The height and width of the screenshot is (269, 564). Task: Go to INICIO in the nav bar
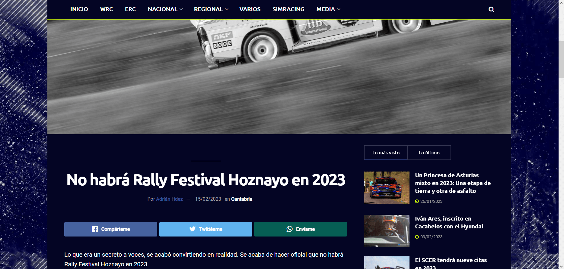pyautogui.click(x=79, y=9)
